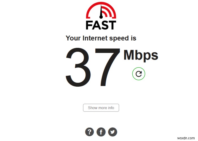Open the question mark help icon
198x141 pixels.
click(x=90, y=132)
